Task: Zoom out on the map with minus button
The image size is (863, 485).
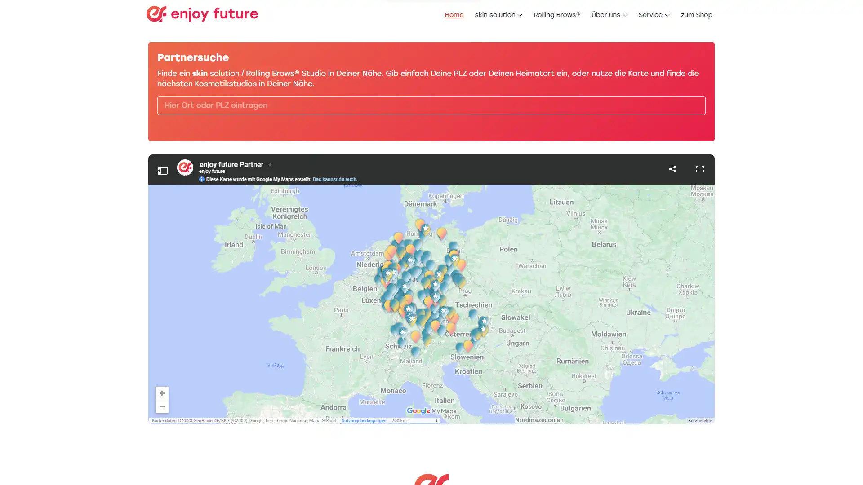Action: tap(162, 407)
